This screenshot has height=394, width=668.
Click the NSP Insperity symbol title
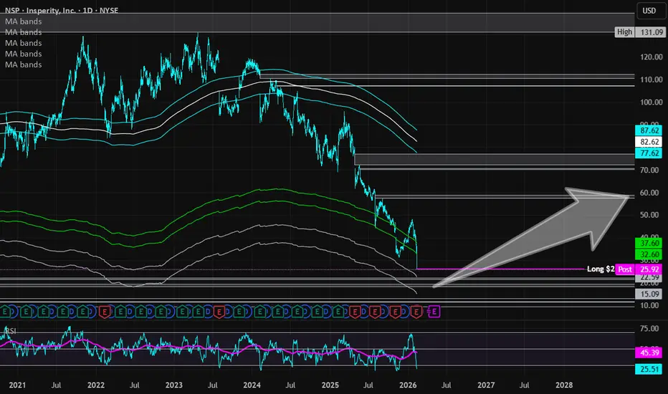tap(62, 10)
